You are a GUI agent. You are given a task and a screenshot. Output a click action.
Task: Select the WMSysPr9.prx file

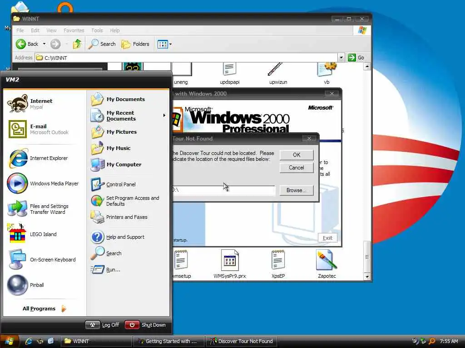click(230, 264)
